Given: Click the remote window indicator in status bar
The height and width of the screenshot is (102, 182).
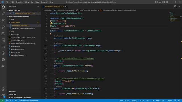Looking at the screenshot, I should [2, 101].
